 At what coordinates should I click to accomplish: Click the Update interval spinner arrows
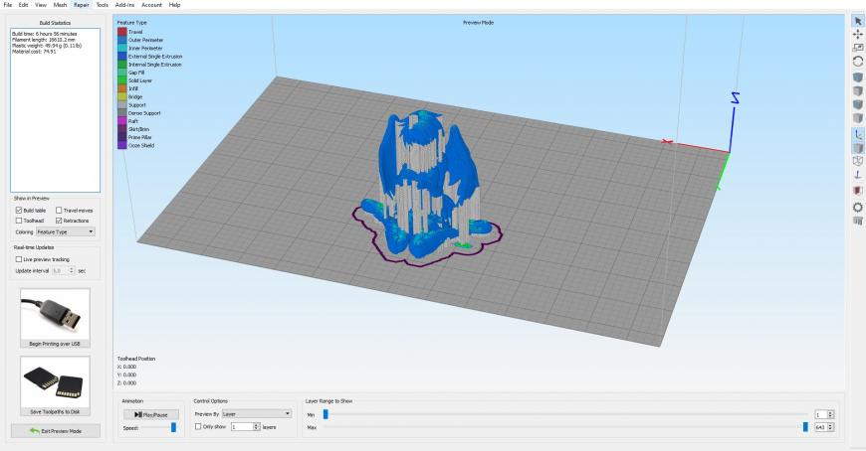pos(72,271)
